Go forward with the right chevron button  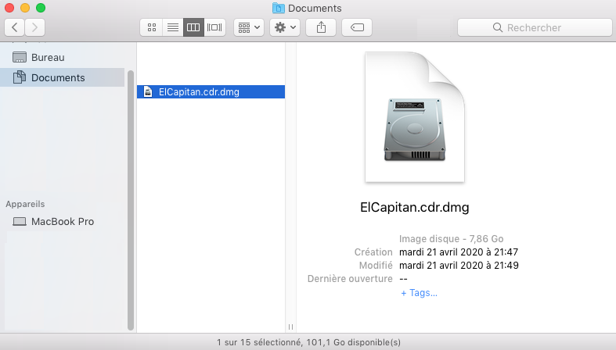[34, 27]
